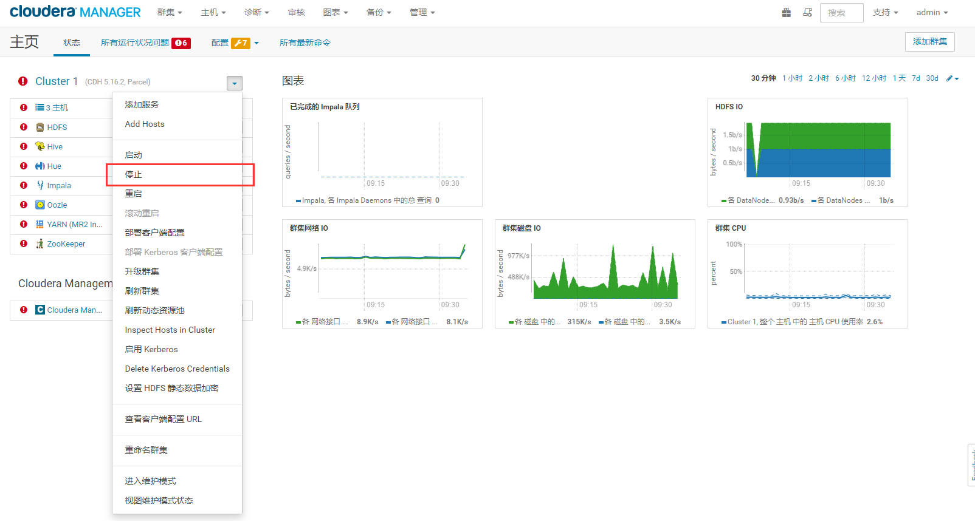Choose Delete Kerberos Credentials entry

[177, 369]
